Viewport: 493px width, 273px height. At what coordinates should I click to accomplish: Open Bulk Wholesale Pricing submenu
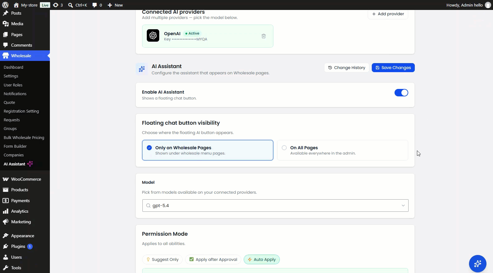[24, 137]
